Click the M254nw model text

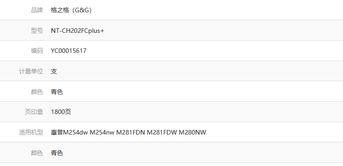(102, 132)
